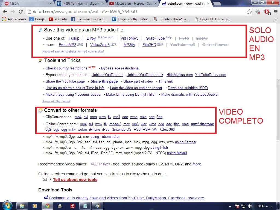
Task: Click the download extension icon in toolbar
Action: click(x=258, y=11)
